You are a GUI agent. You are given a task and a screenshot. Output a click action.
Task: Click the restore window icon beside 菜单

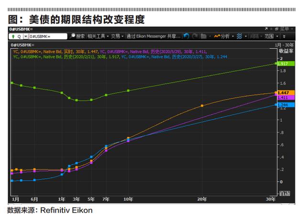coord(276,29)
